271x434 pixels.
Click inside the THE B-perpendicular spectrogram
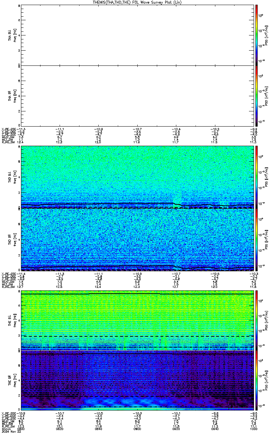[x=137, y=320]
